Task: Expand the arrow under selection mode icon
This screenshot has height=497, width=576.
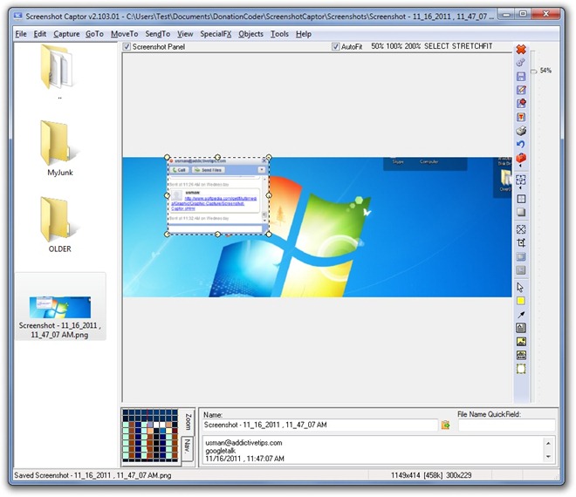Action: click(520, 188)
